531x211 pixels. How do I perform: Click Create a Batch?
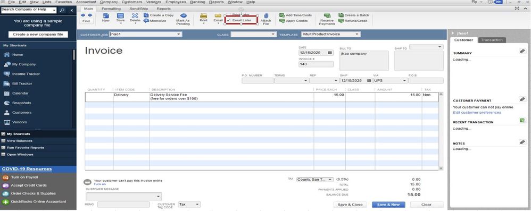[x=353, y=15]
